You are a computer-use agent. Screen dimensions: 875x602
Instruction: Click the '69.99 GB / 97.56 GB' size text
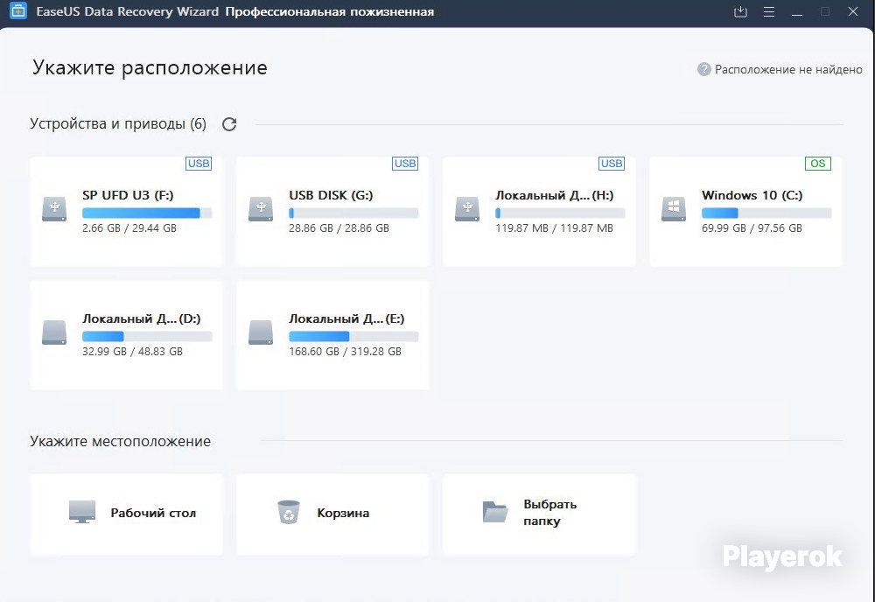tap(752, 228)
